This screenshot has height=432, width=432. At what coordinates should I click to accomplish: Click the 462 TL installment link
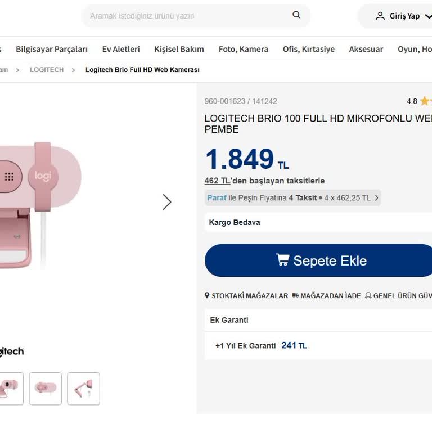click(217, 181)
